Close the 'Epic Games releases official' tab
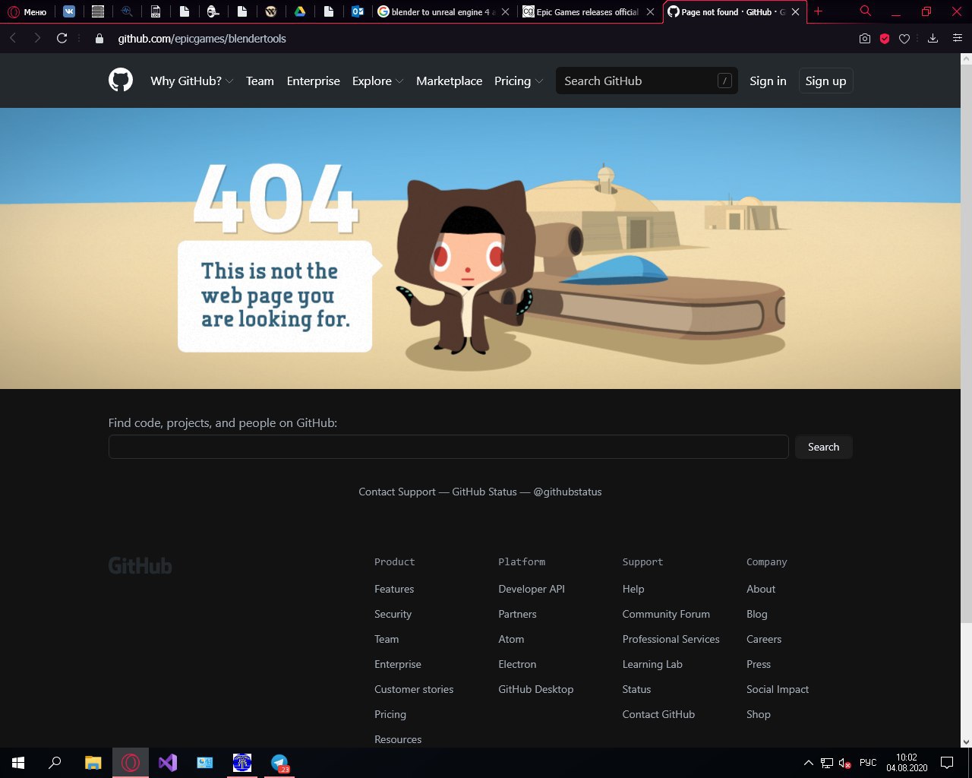 (650, 12)
